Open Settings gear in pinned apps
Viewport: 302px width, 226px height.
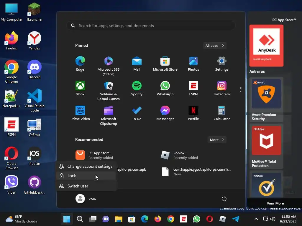click(222, 64)
